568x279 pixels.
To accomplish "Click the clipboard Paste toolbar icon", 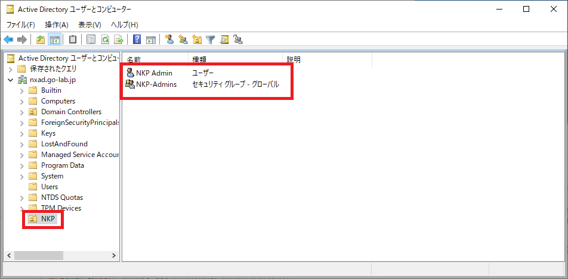I will [73, 39].
